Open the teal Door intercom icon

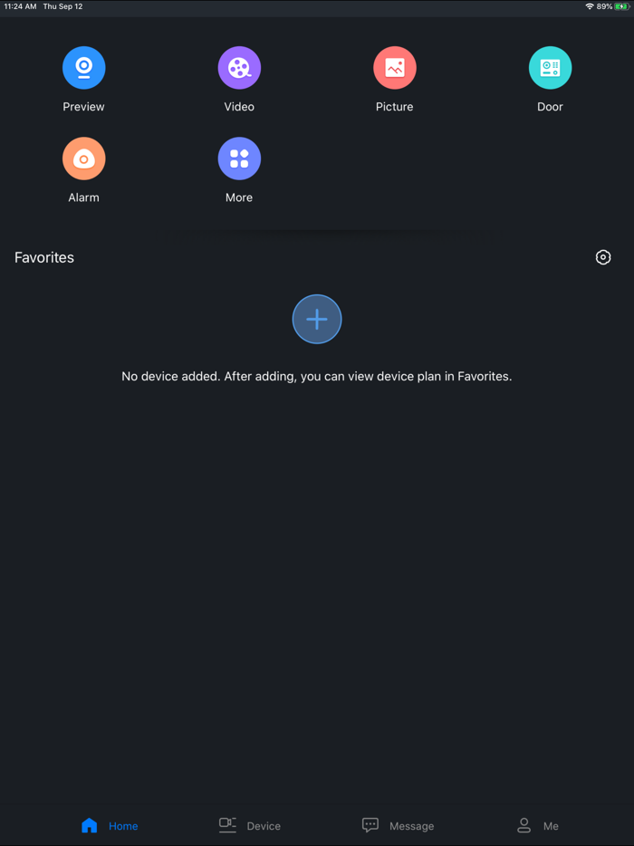[x=550, y=68]
